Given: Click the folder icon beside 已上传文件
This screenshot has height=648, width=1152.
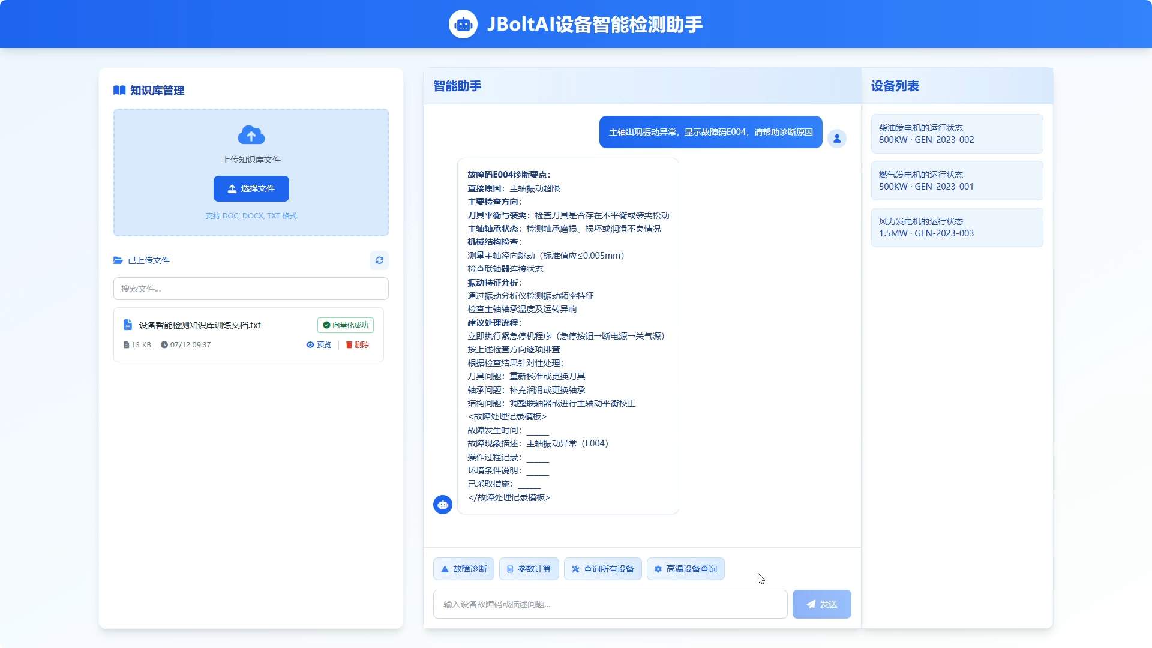Looking at the screenshot, I should (118, 260).
